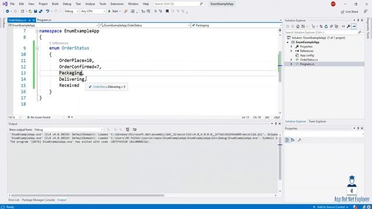Open the Build menu
This screenshot has width=372, height=209.
click(55, 4)
